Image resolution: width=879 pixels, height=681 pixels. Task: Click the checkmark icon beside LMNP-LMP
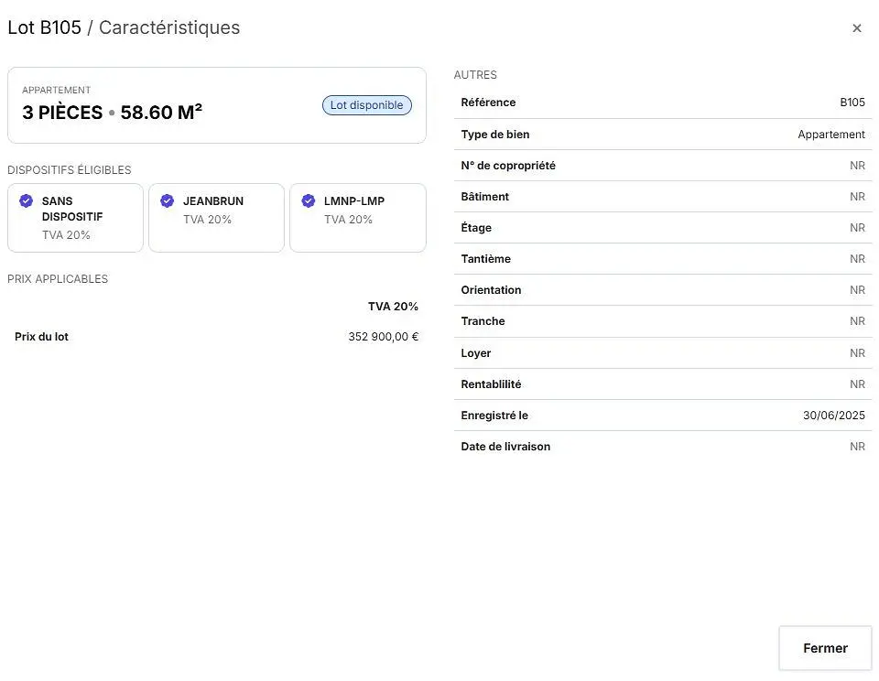click(309, 200)
